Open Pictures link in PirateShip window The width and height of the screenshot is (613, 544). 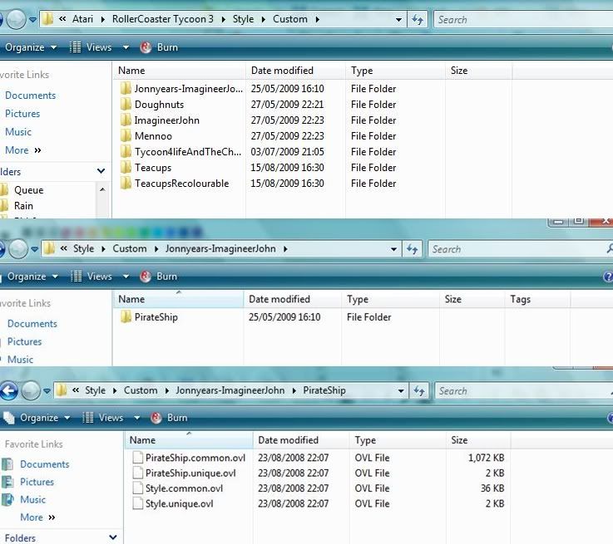point(37,482)
